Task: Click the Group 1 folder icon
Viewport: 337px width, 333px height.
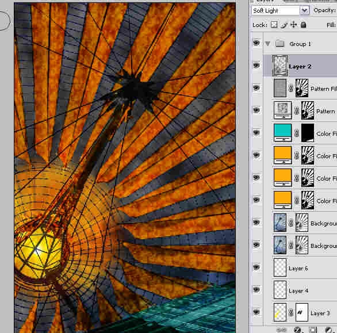Action: click(x=279, y=44)
